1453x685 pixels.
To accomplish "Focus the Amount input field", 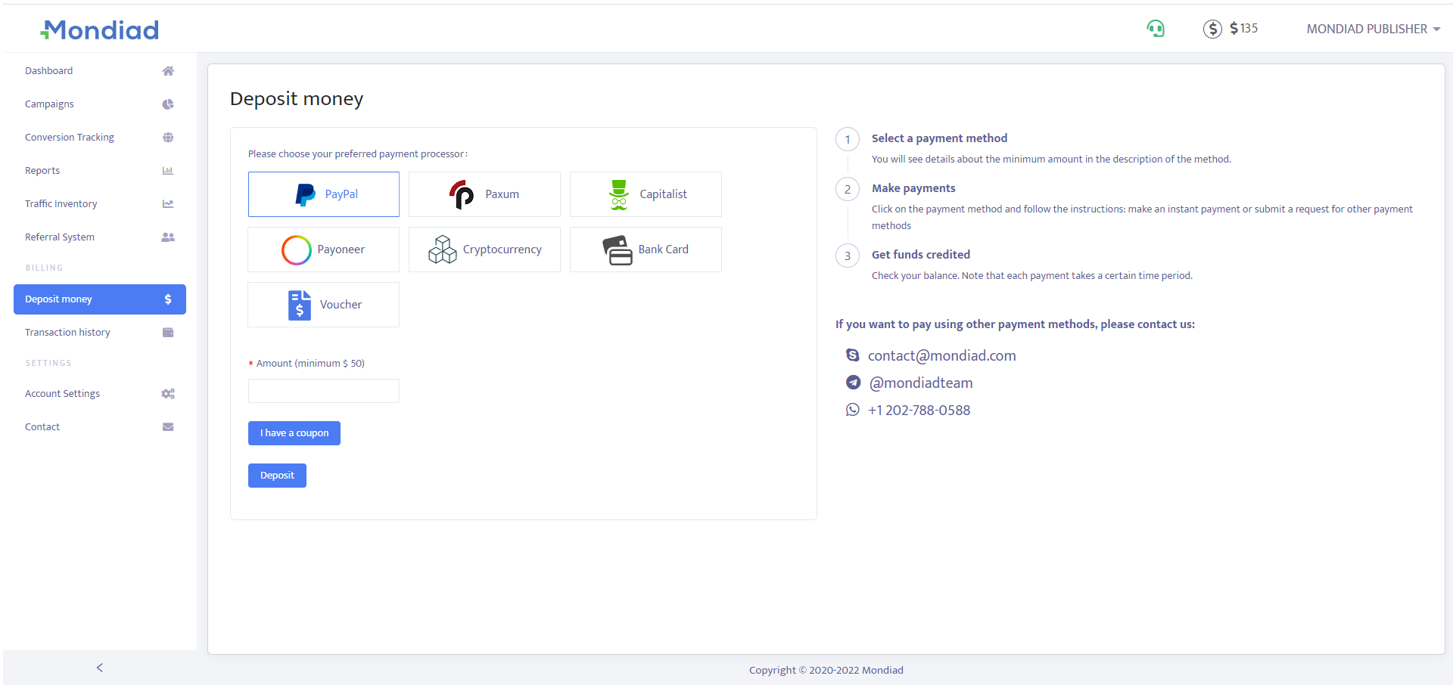I will click(x=324, y=391).
